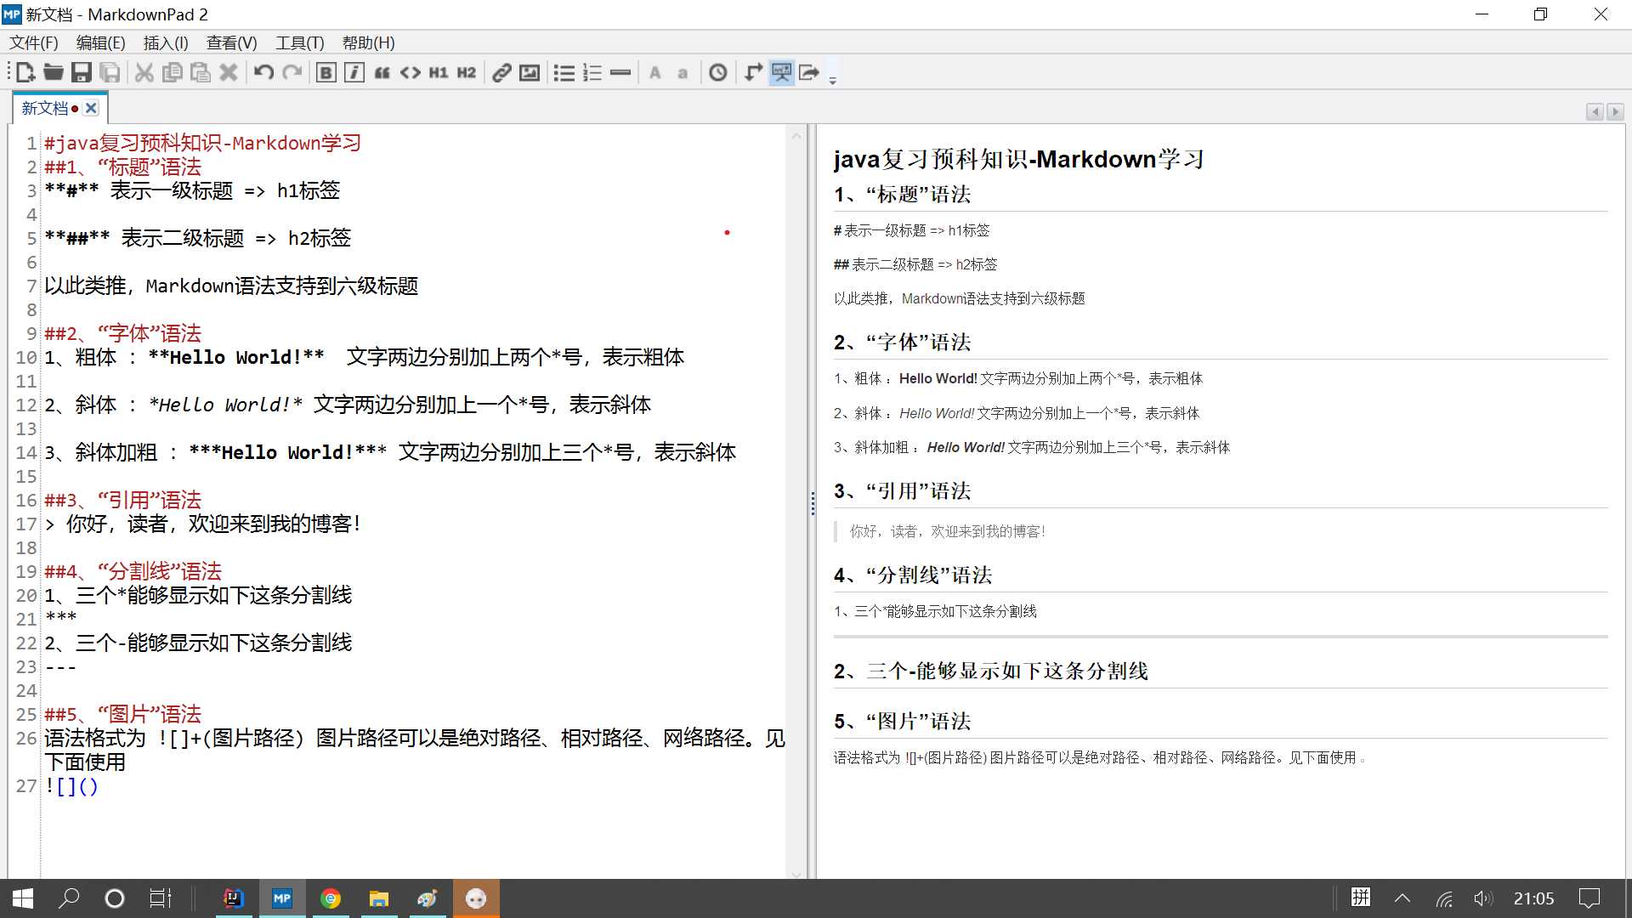Open the Windows Start menu
The image size is (1632, 918).
click(x=23, y=898)
